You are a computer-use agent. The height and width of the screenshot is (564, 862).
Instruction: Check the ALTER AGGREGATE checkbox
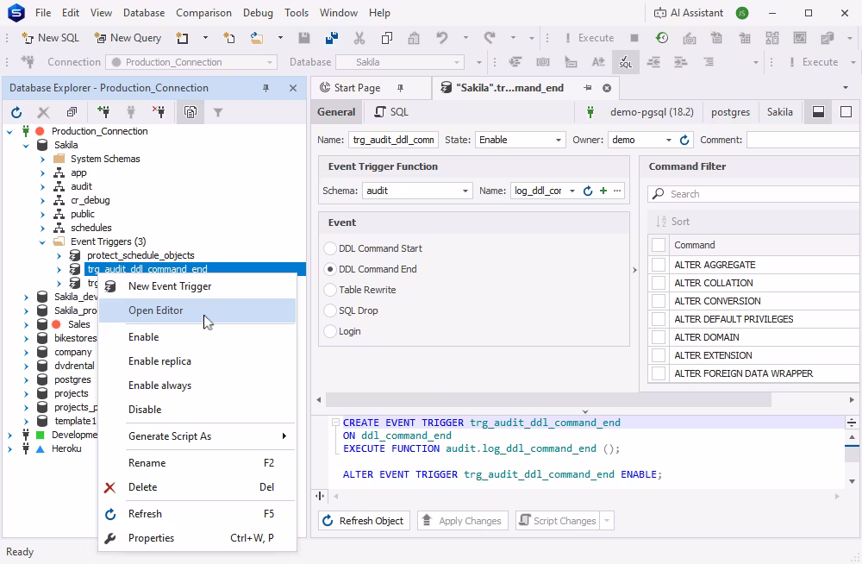coord(659,265)
